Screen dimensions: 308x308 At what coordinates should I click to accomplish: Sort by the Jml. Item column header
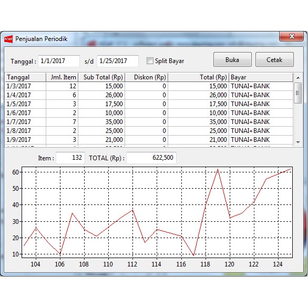click(62, 77)
